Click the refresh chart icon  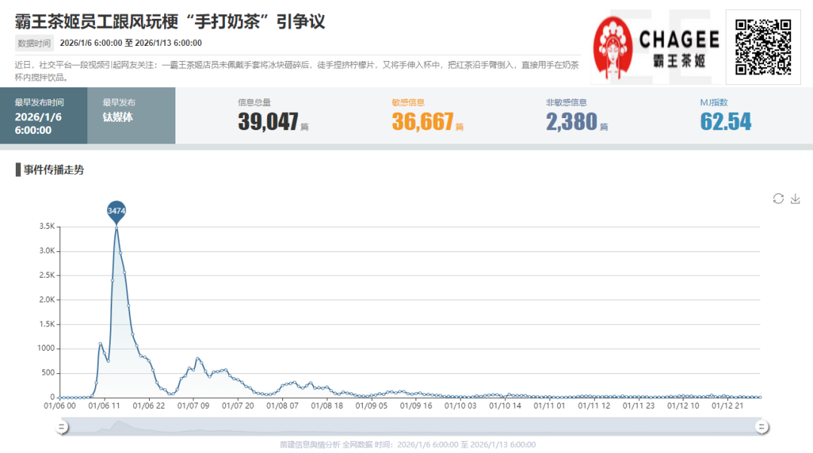click(x=778, y=199)
